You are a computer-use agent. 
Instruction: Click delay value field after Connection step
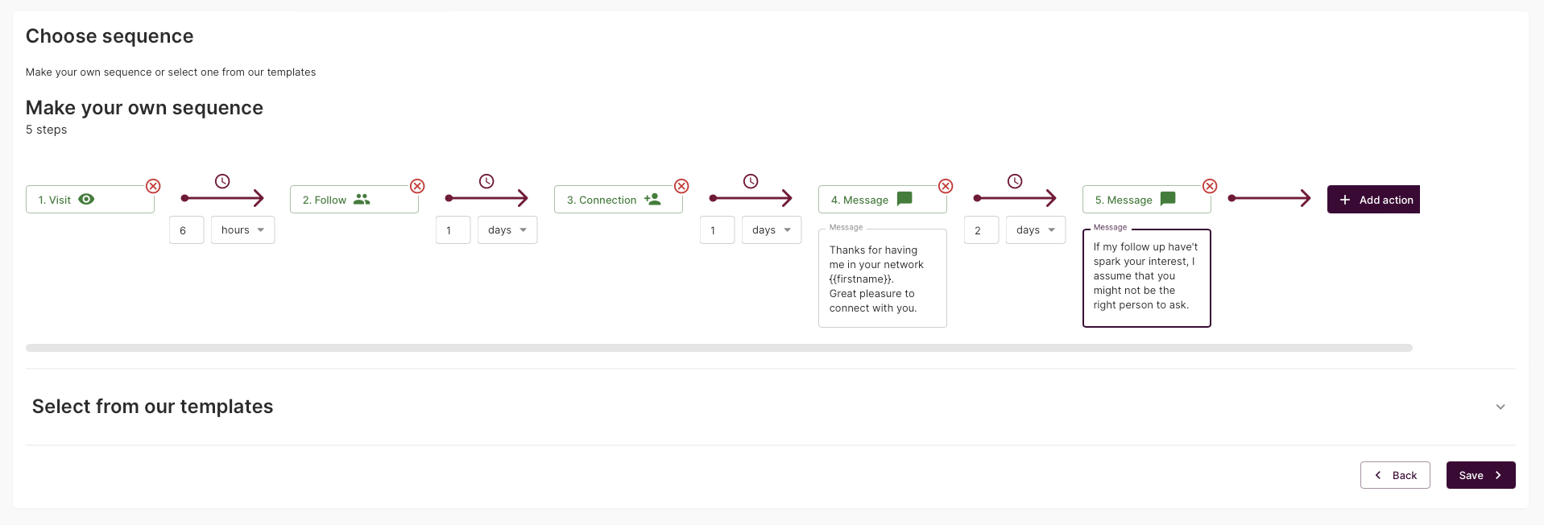pyautogui.click(x=717, y=230)
